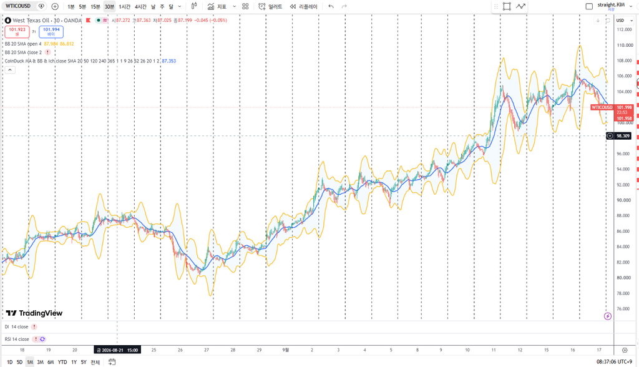Image resolution: width=639 pixels, height=367 pixels.
Task: Undo the last action
Action: 331,6
